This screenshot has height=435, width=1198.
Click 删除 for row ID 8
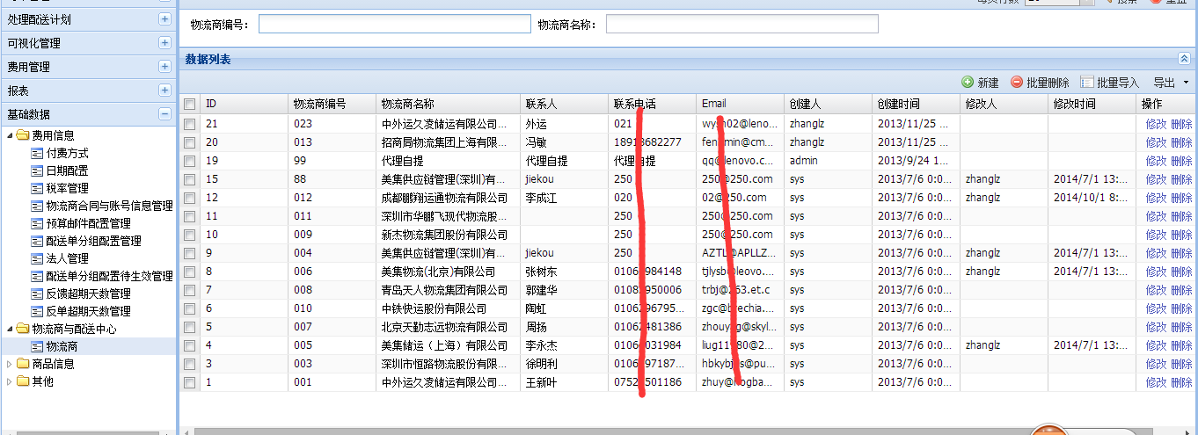click(x=1181, y=272)
